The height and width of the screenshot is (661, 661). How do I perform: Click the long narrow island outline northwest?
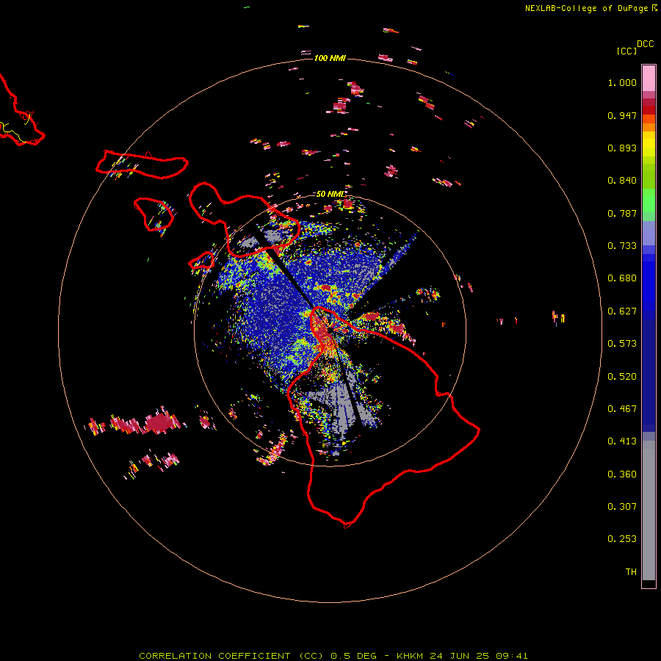(142, 165)
